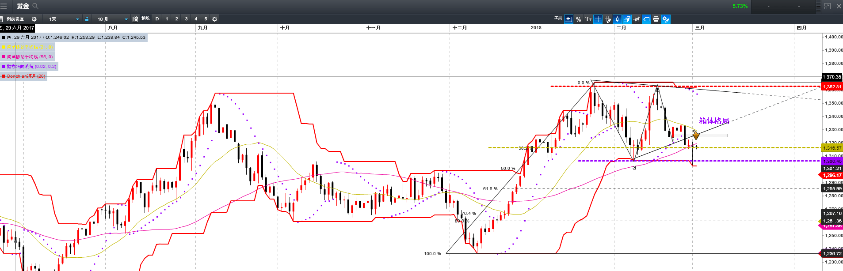Click the 预设 presets label

tap(145, 19)
